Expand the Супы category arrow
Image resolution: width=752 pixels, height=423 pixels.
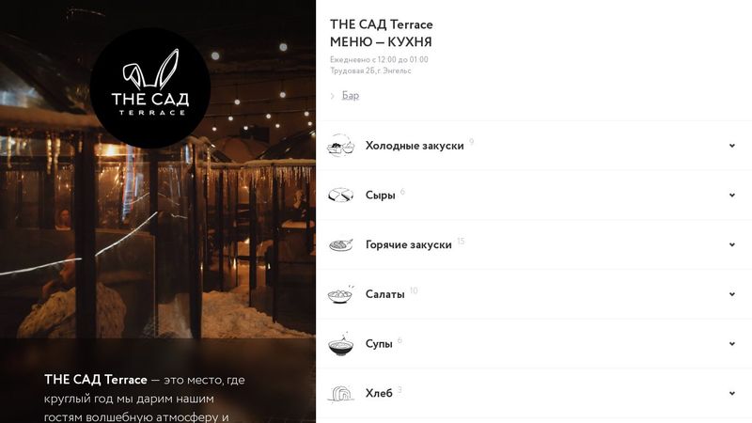click(x=732, y=343)
